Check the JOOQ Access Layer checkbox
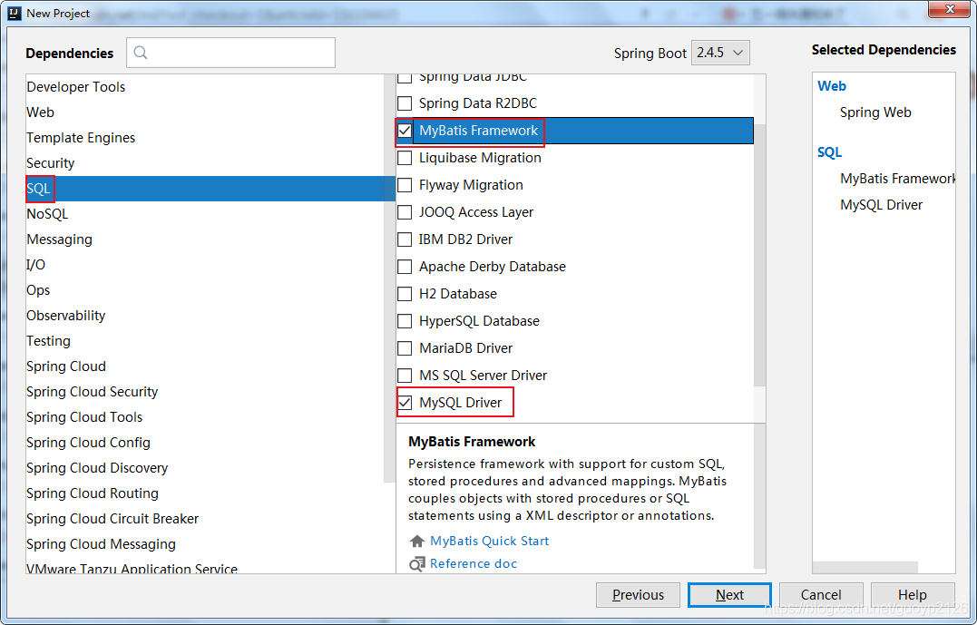This screenshot has height=625, width=977. click(x=405, y=212)
